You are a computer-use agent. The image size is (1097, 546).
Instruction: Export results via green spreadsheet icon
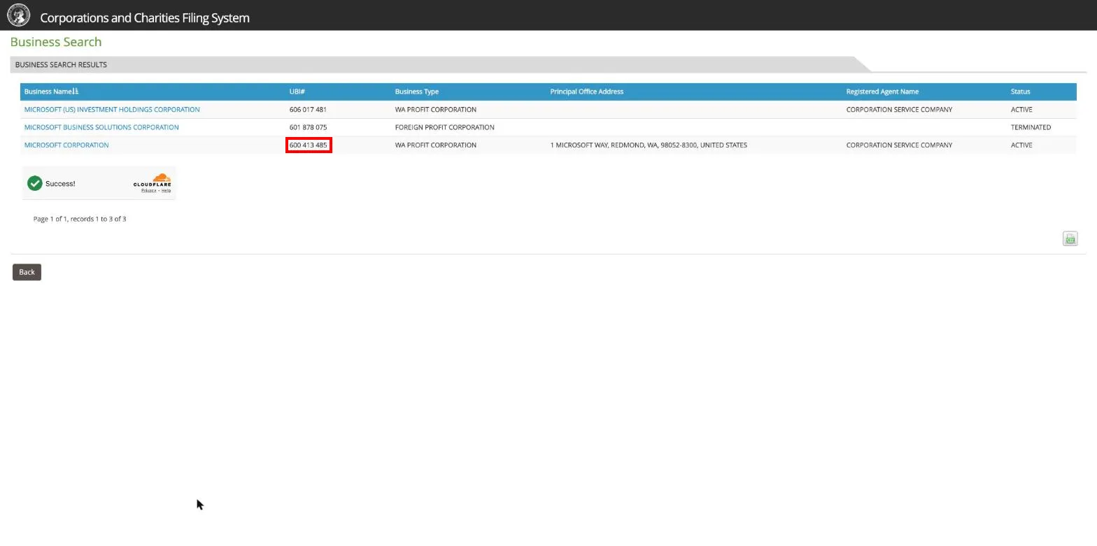1070,239
